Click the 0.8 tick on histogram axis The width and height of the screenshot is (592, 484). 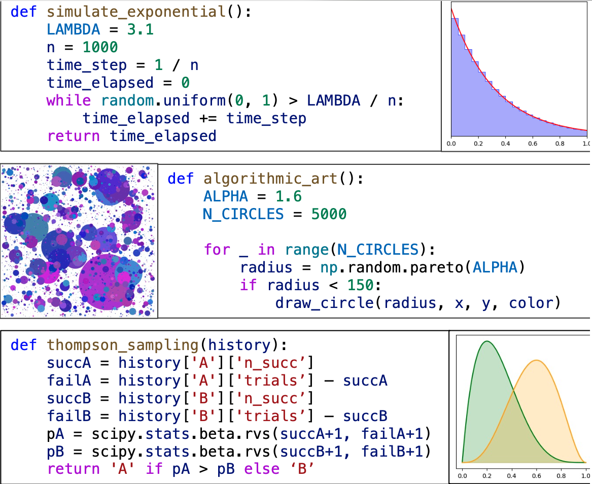coord(560,144)
